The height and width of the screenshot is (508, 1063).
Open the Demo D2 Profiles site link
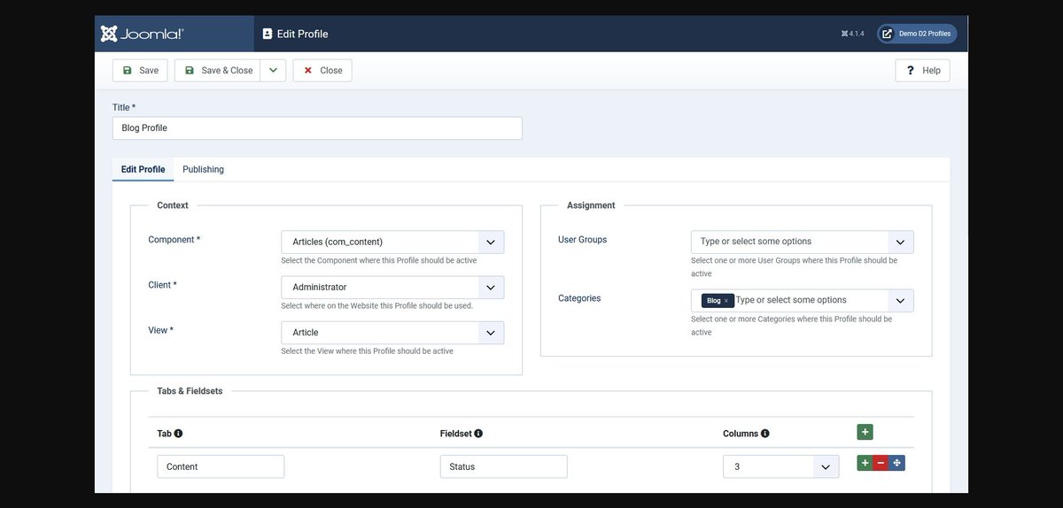click(917, 34)
